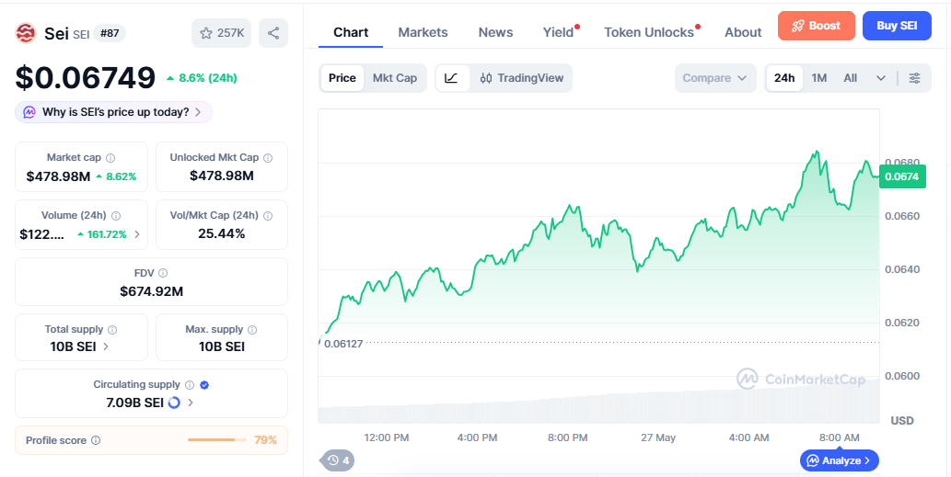Open the News tab
The image size is (951, 477).
click(495, 33)
